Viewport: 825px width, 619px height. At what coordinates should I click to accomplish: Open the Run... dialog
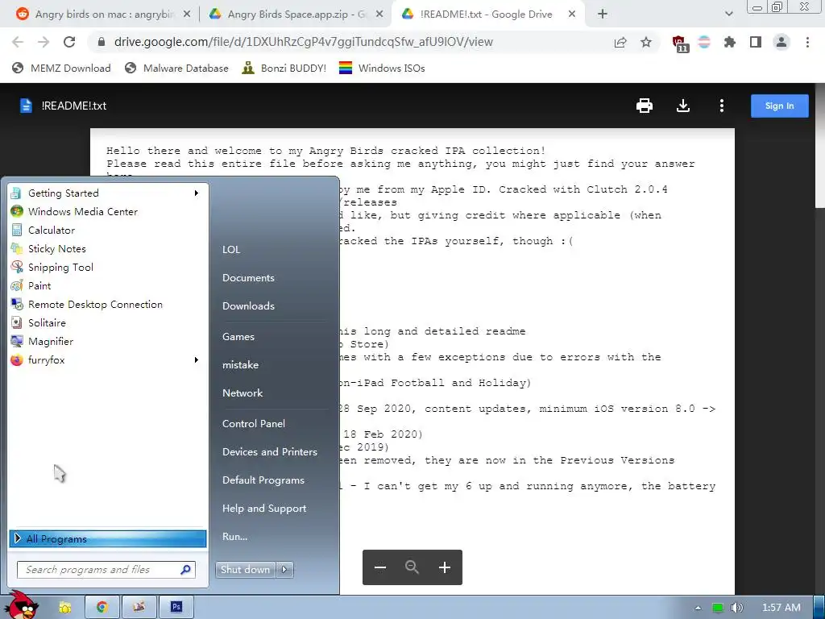click(234, 537)
